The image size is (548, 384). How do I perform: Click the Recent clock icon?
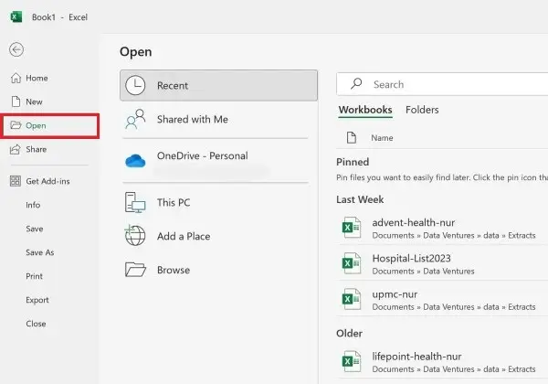pos(135,85)
